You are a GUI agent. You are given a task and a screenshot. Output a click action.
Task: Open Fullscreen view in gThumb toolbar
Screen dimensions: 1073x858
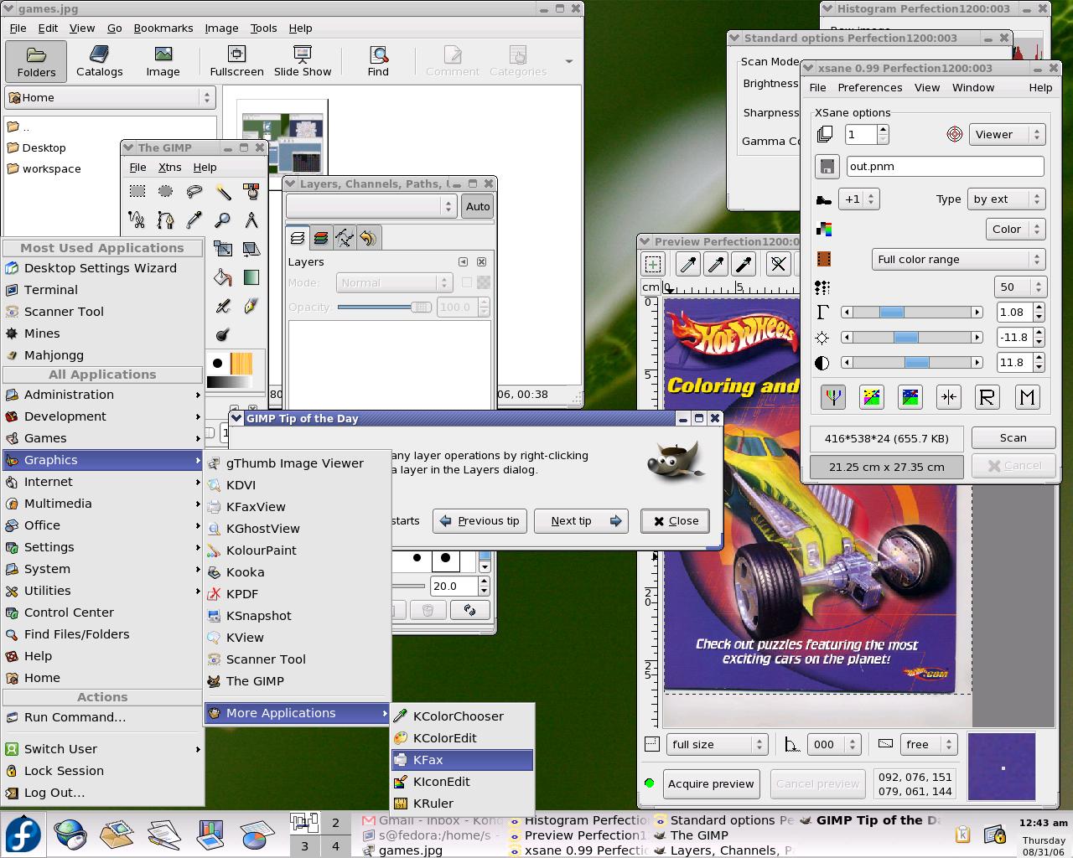coord(237,61)
